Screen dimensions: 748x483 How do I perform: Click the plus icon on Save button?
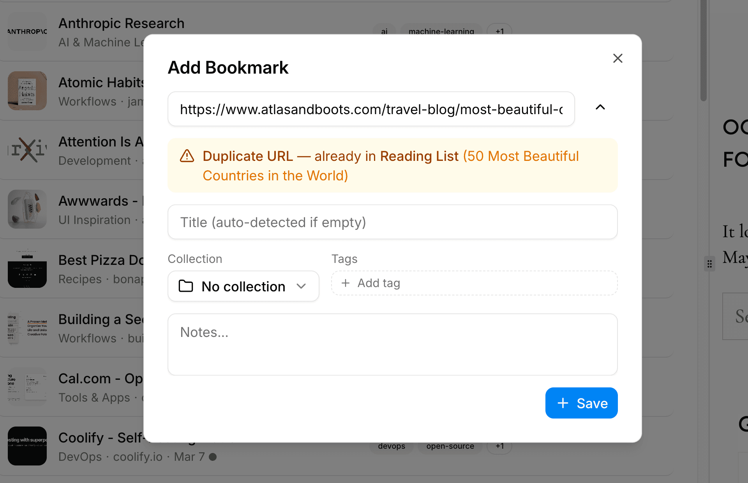[x=563, y=403]
